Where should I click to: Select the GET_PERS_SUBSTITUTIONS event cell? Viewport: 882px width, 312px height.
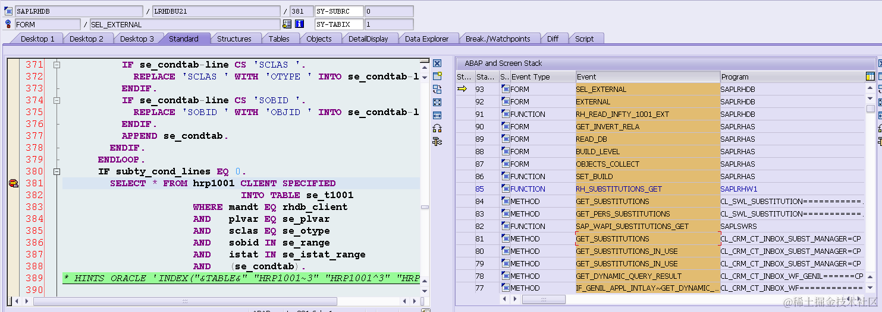click(x=648, y=214)
